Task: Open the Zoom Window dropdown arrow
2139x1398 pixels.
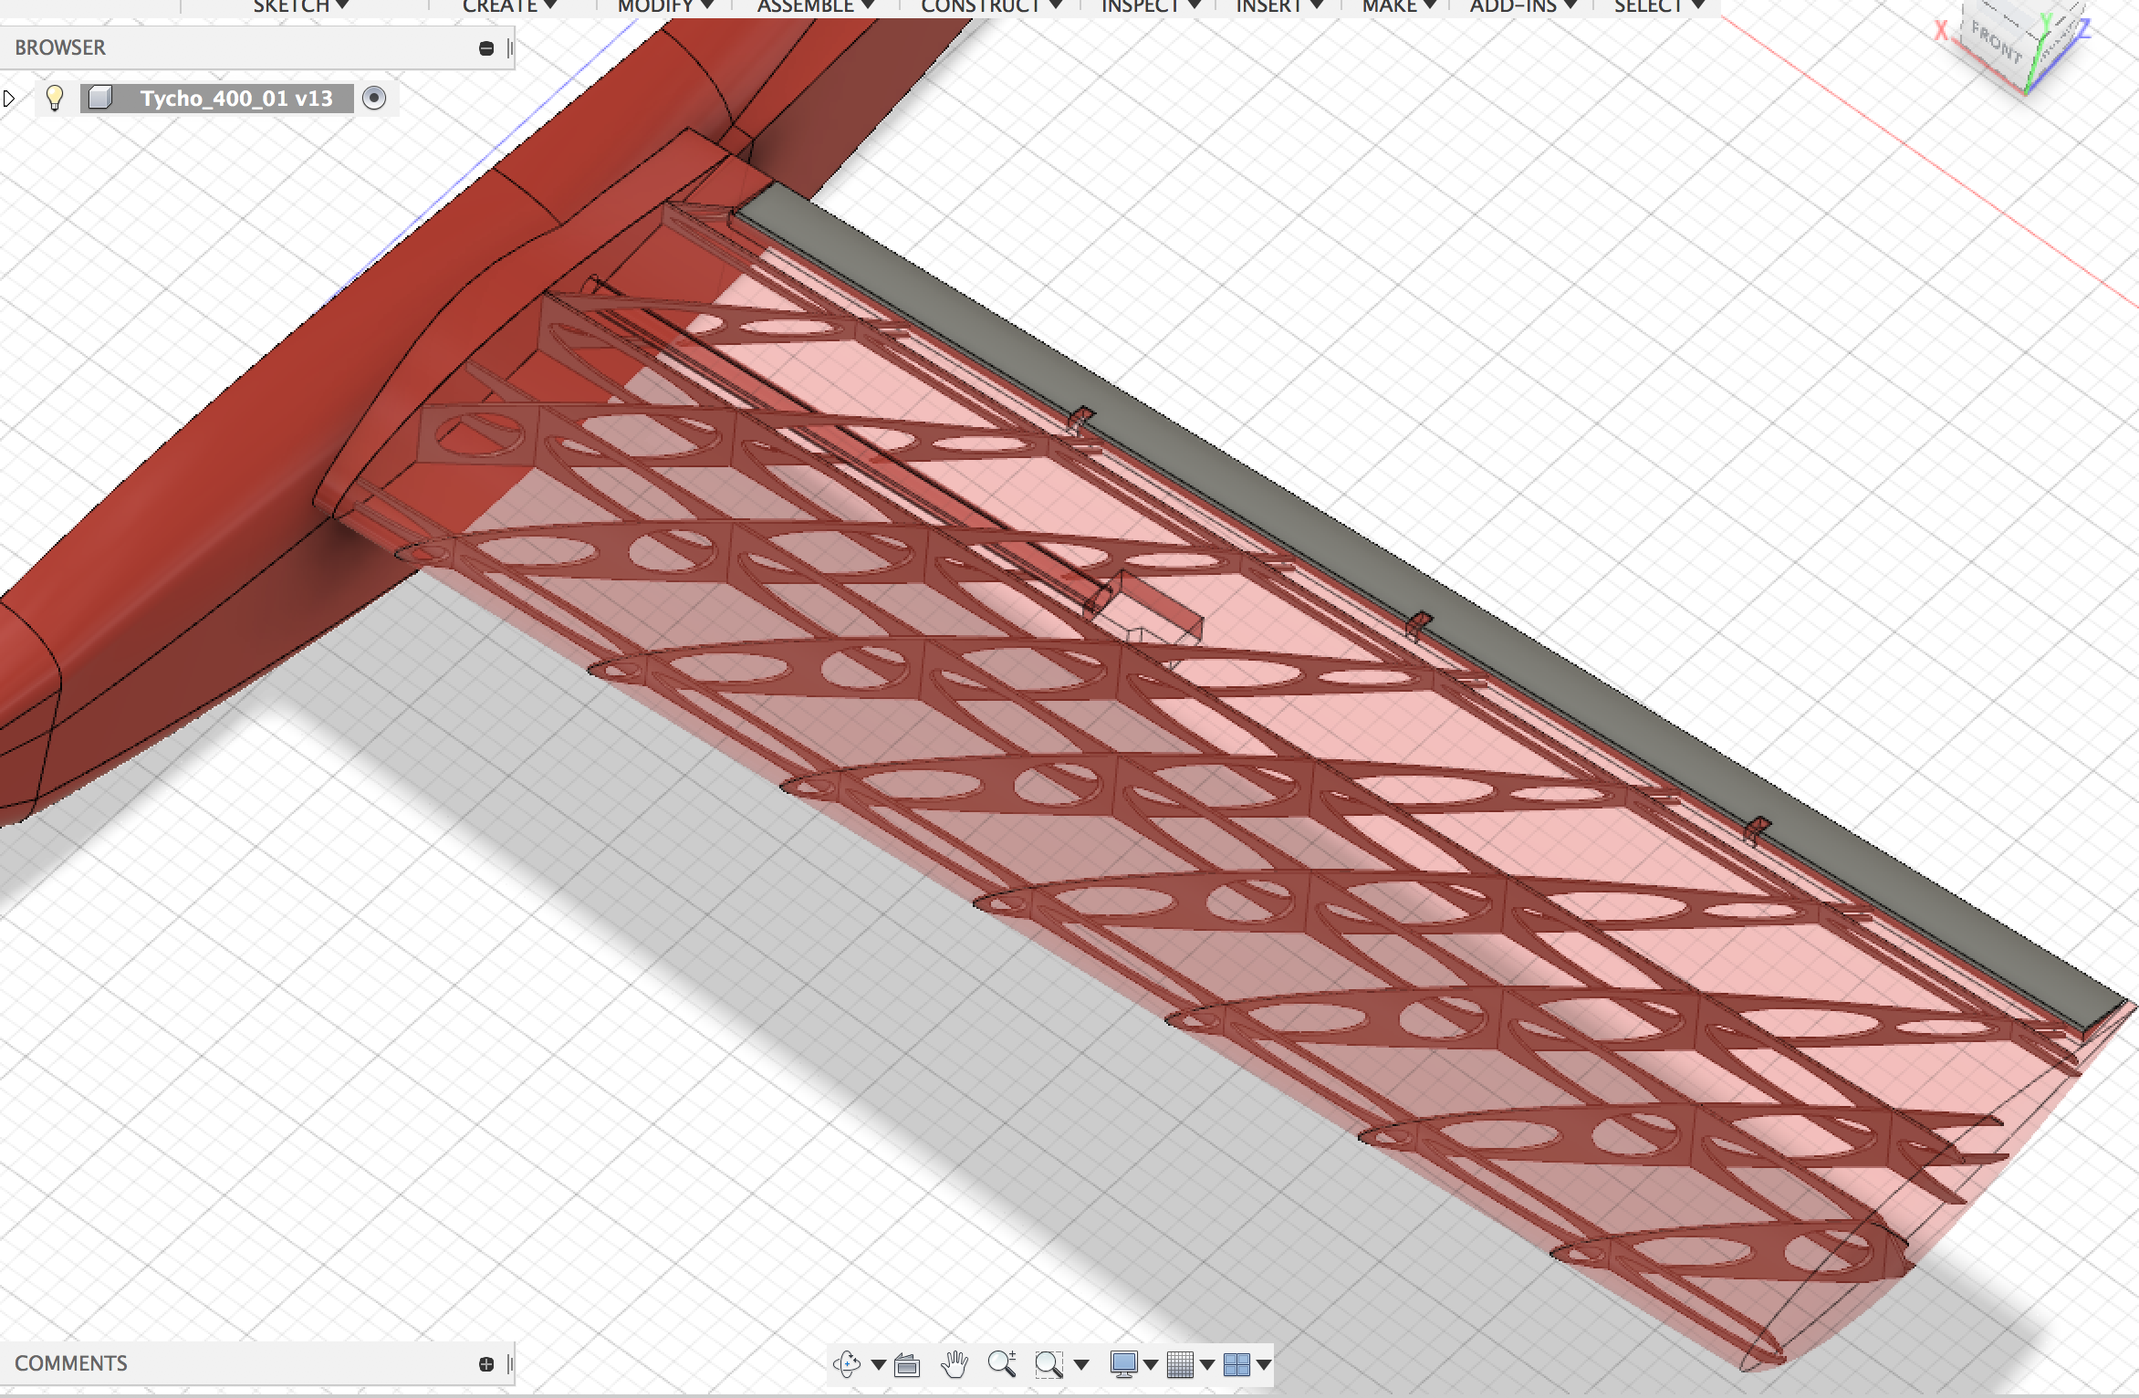Action: (x=1081, y=1365)
